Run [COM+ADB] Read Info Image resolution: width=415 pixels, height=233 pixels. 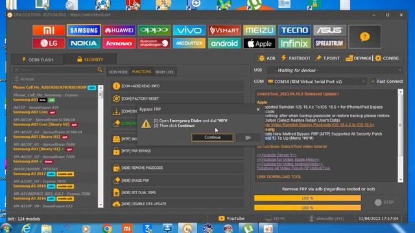point(177,86)
